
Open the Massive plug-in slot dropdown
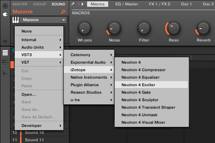click(43, 20)
